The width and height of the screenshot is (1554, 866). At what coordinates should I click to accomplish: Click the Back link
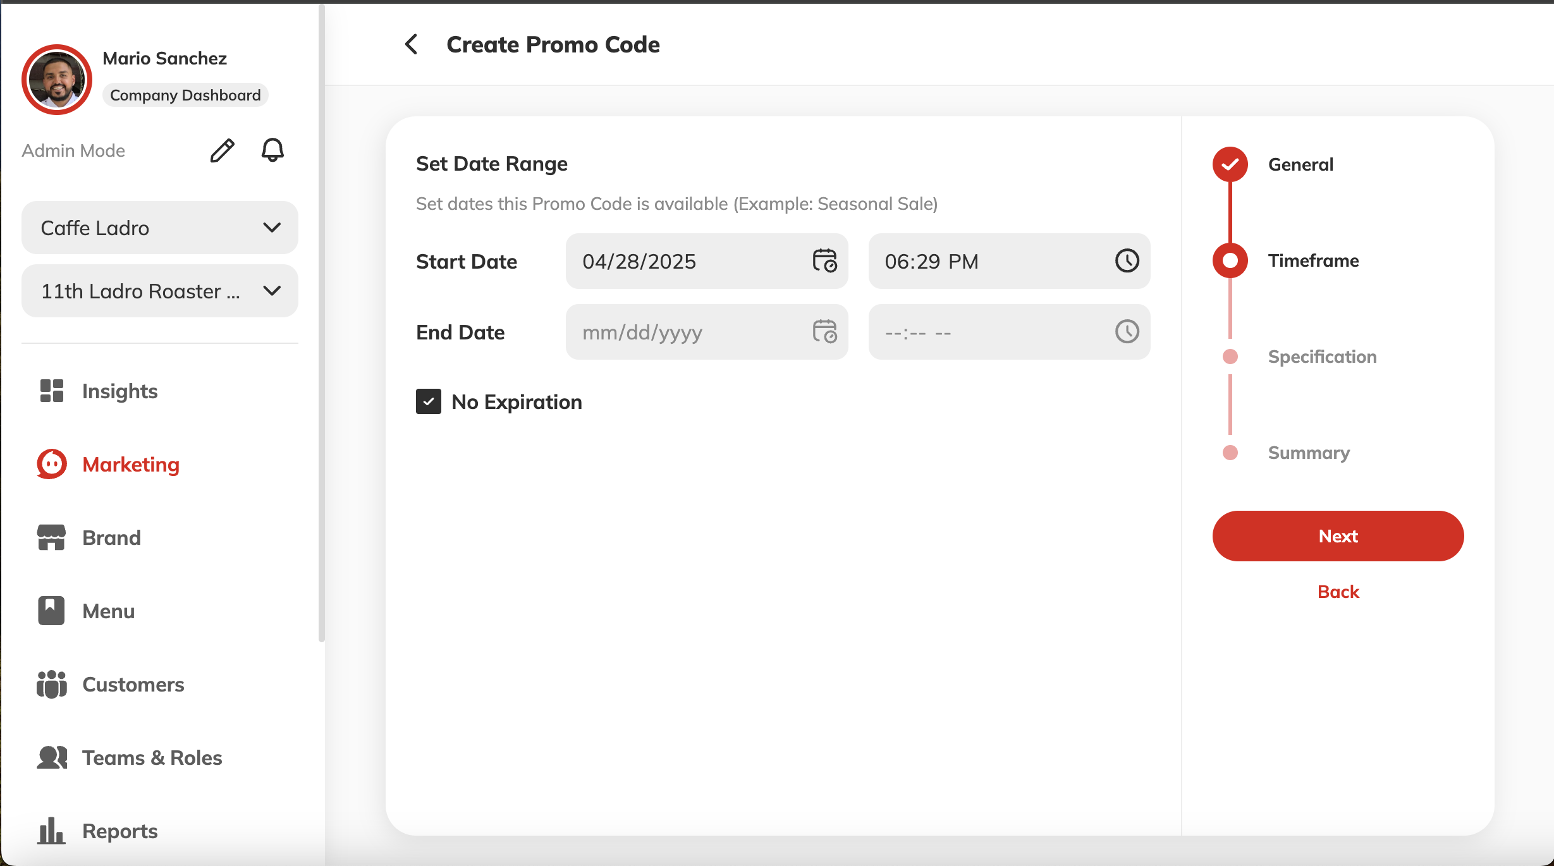1338,592
